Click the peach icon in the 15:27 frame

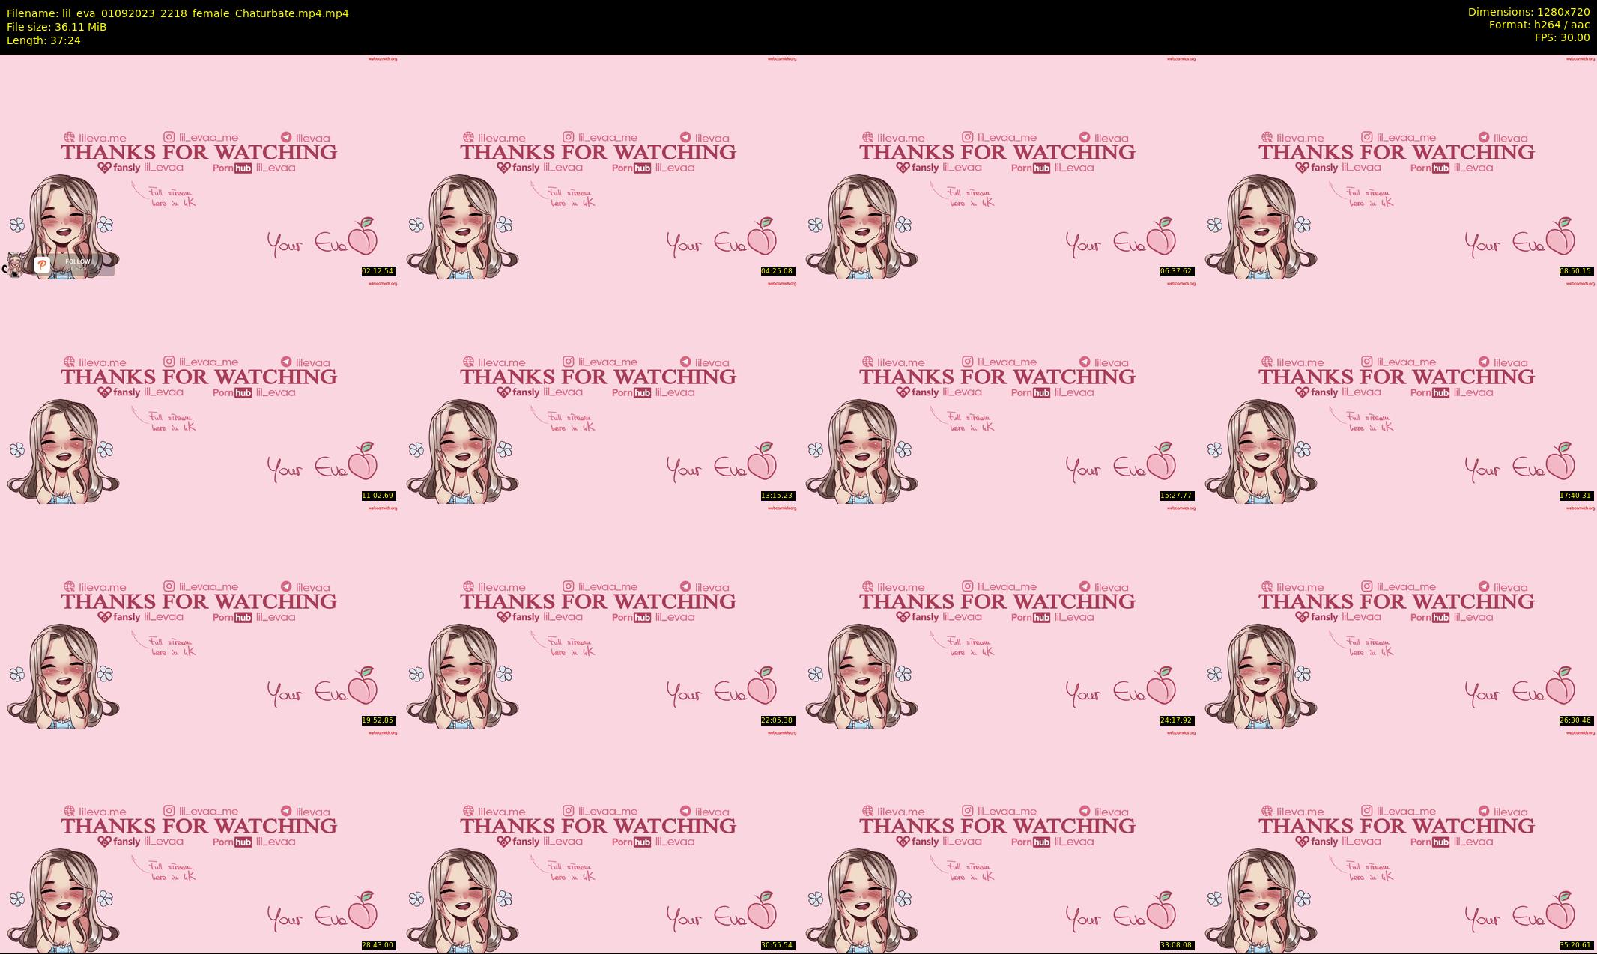pos(1161,461)
